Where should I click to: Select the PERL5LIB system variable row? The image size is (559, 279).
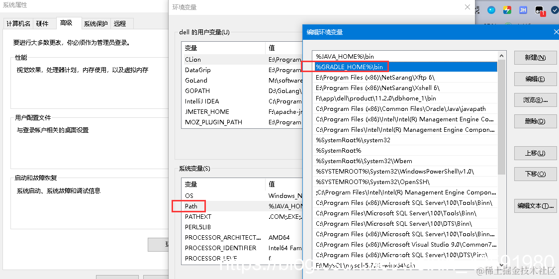[x=242, y=227]
